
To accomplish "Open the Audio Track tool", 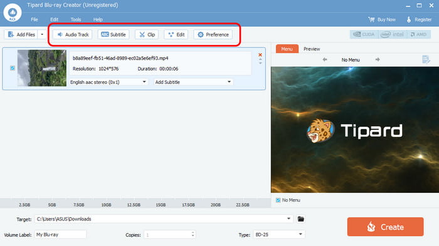I will pyautogui.click(x=73, y=34).
